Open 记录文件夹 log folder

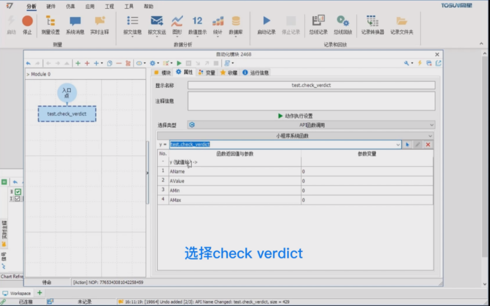tap(401, 25)
